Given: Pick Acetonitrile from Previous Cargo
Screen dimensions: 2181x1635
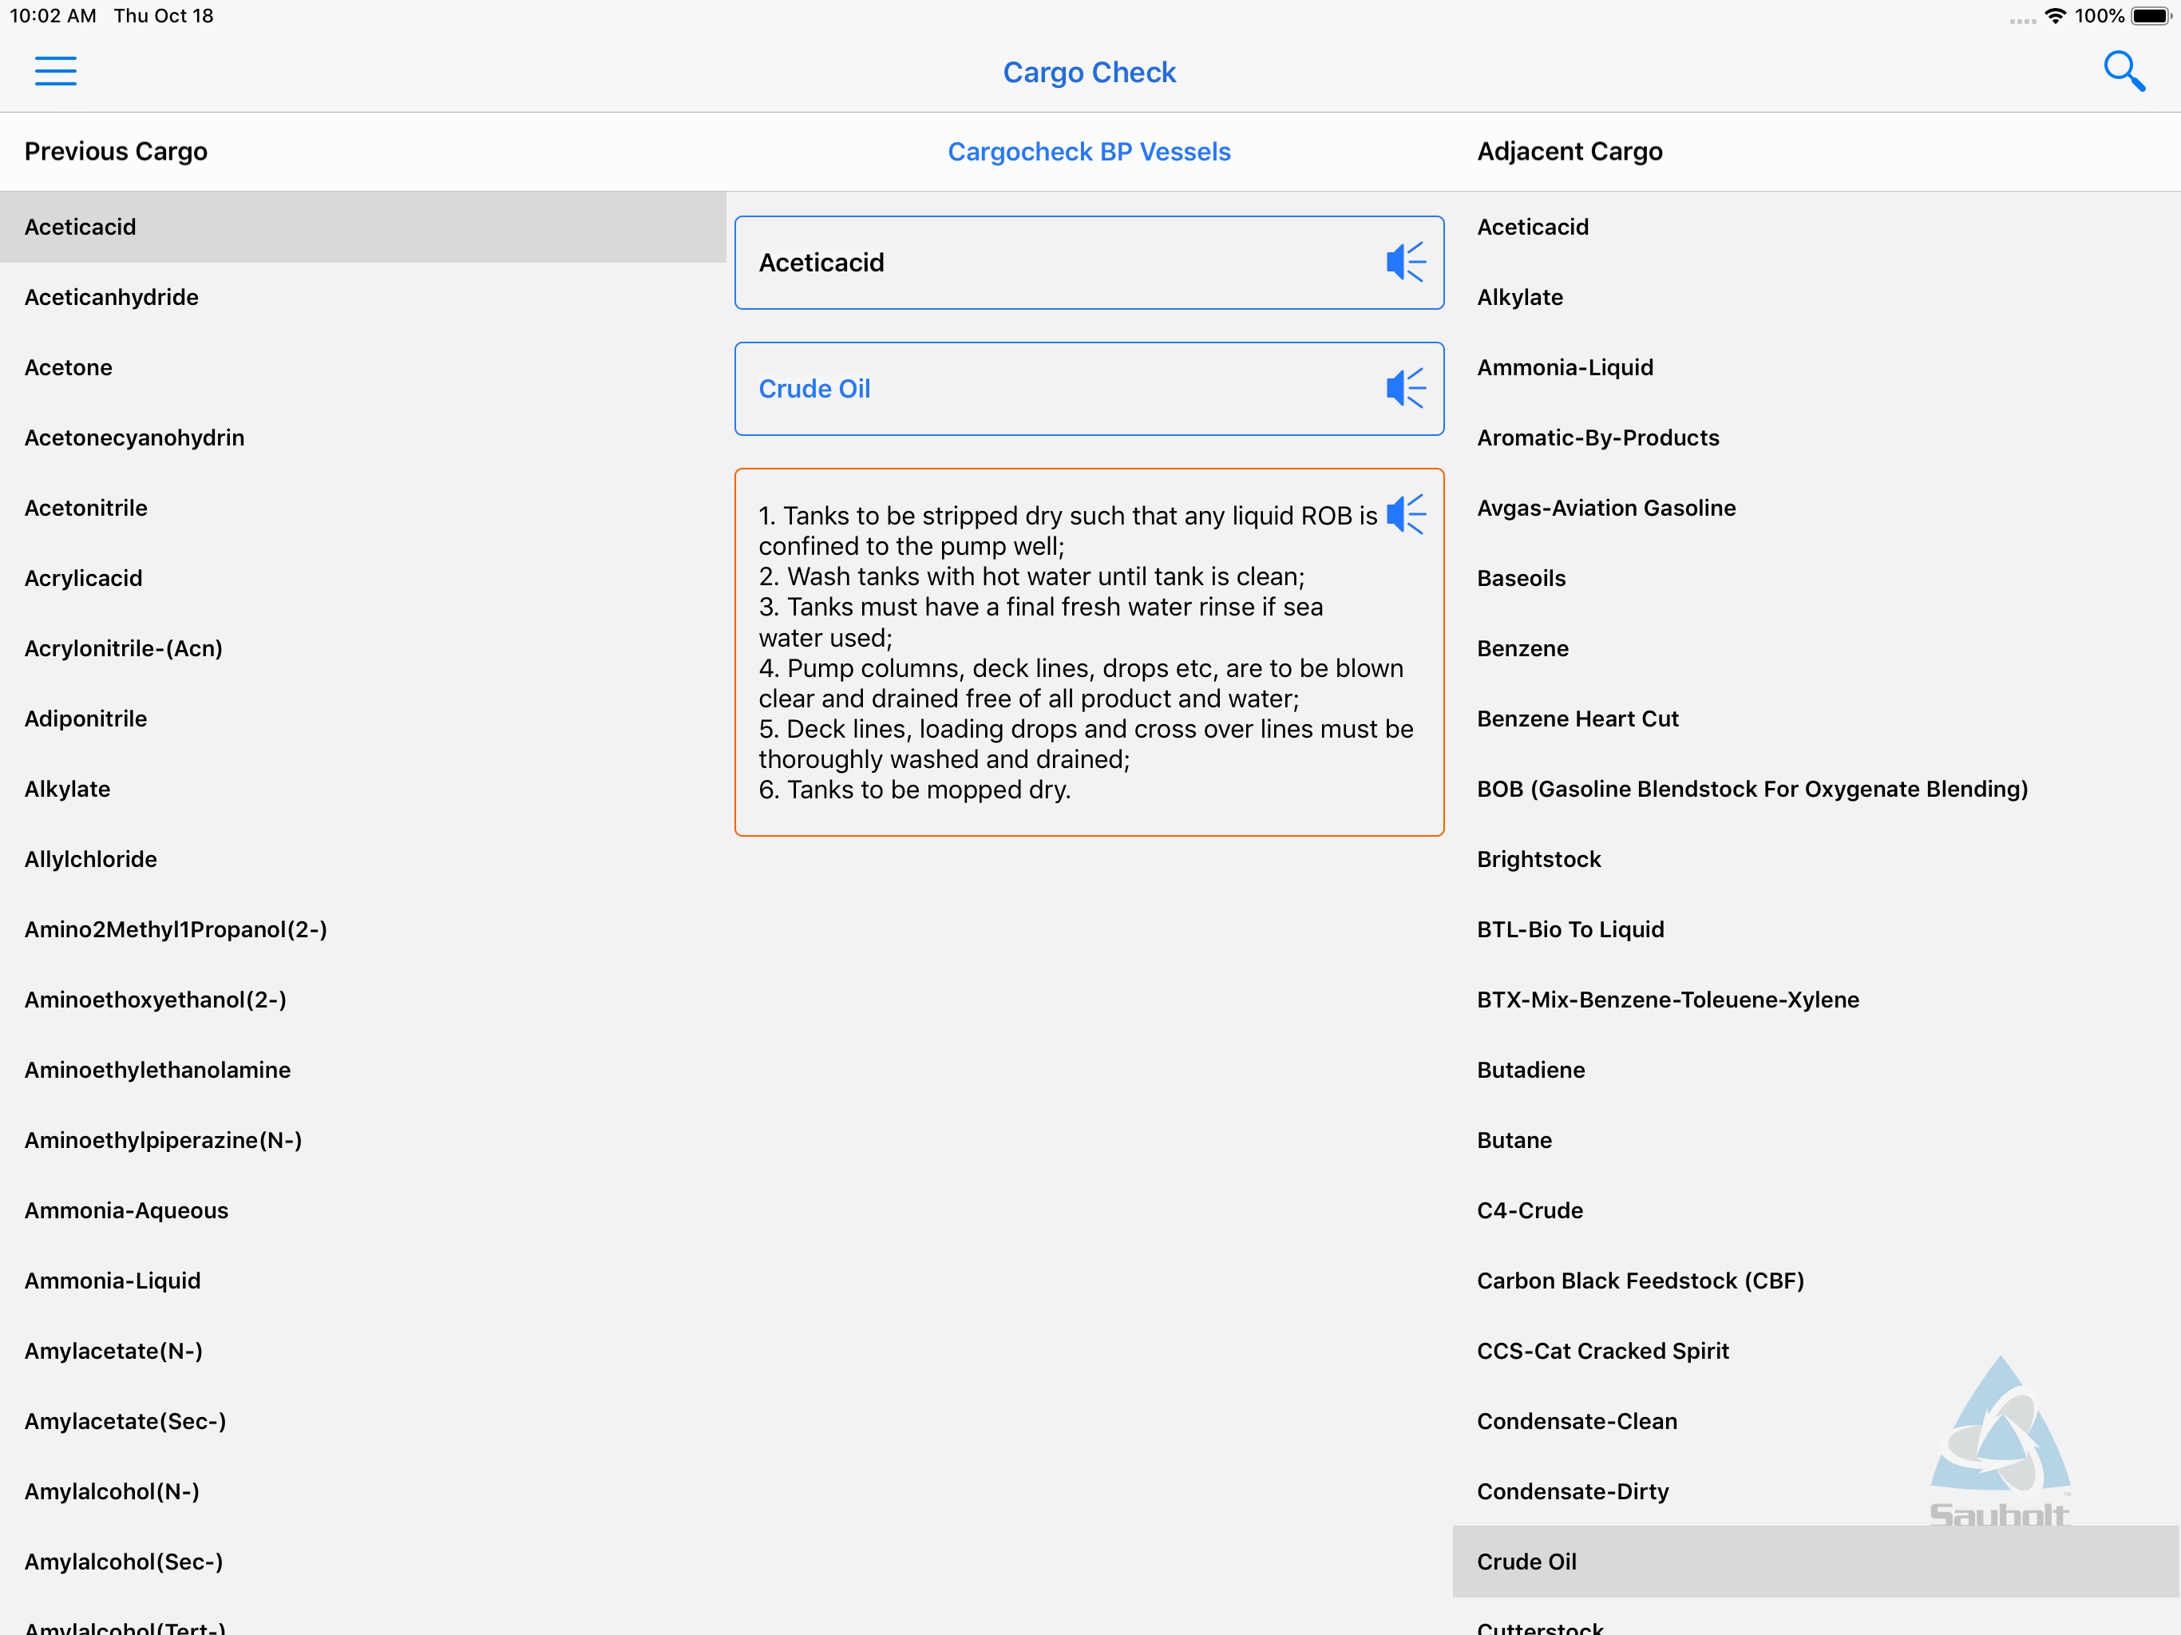Looking at the screenshot, I should point(363,508).
